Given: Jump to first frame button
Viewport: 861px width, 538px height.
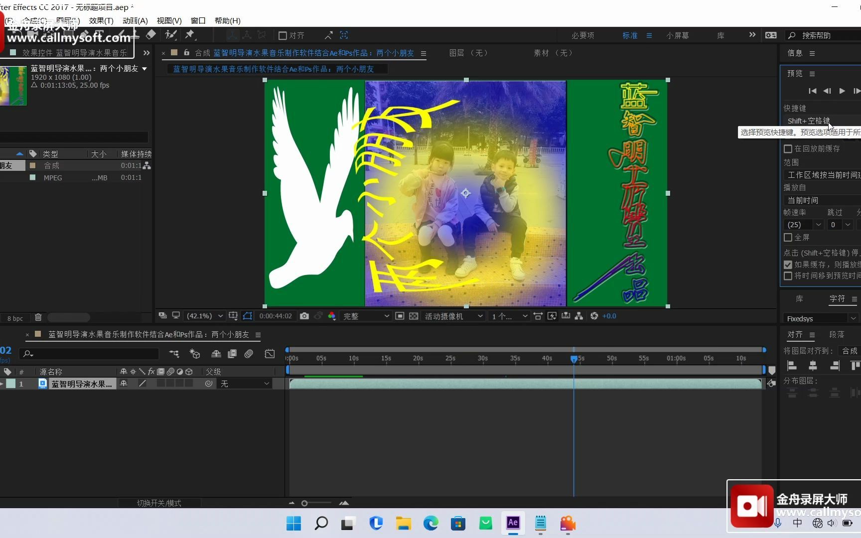Looking at the screenshot, I should click(x=812, y=91).
